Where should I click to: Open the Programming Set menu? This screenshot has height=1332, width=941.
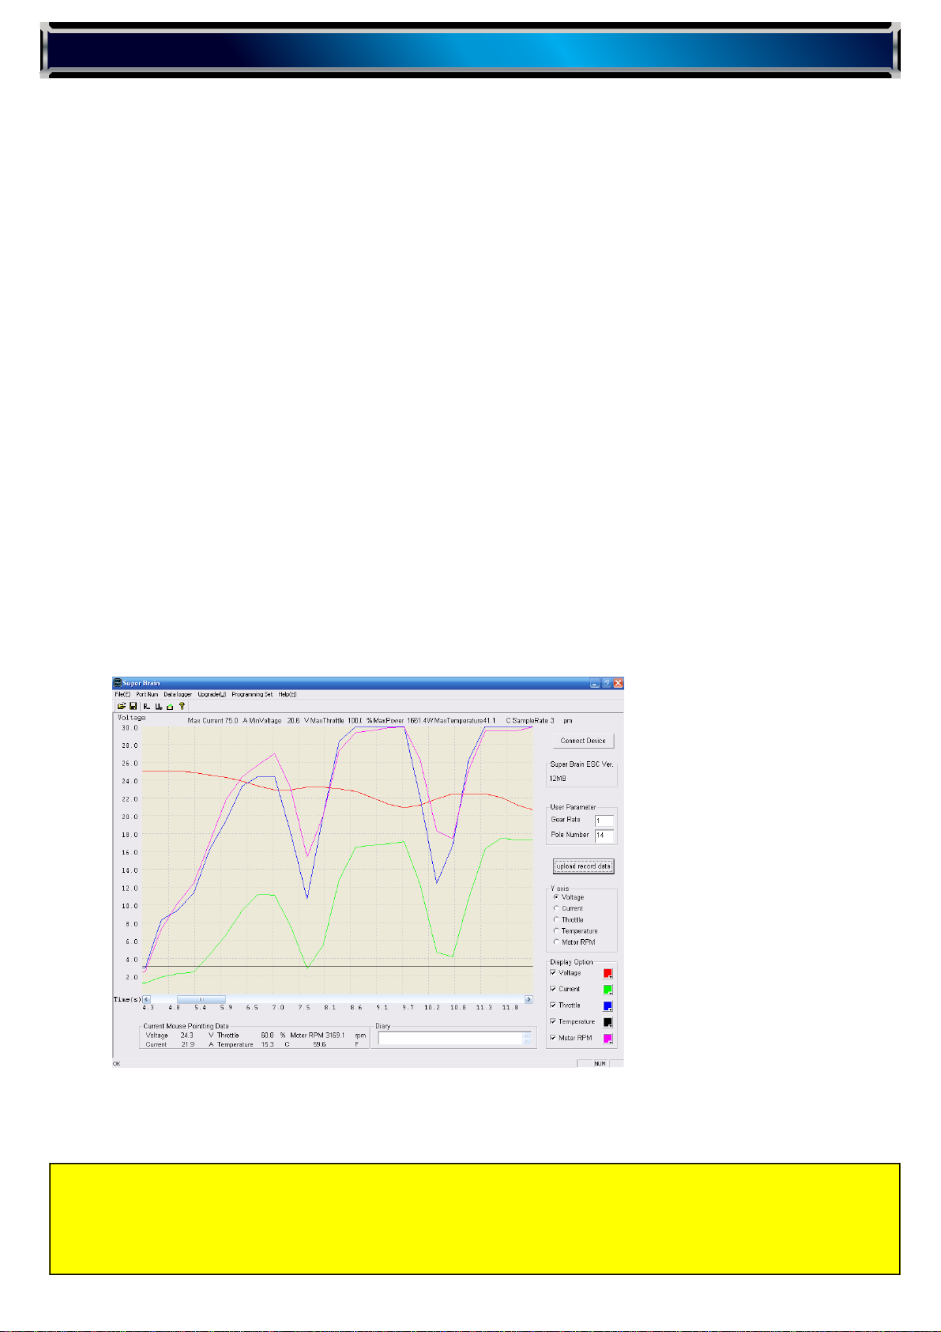pos(252,694)
